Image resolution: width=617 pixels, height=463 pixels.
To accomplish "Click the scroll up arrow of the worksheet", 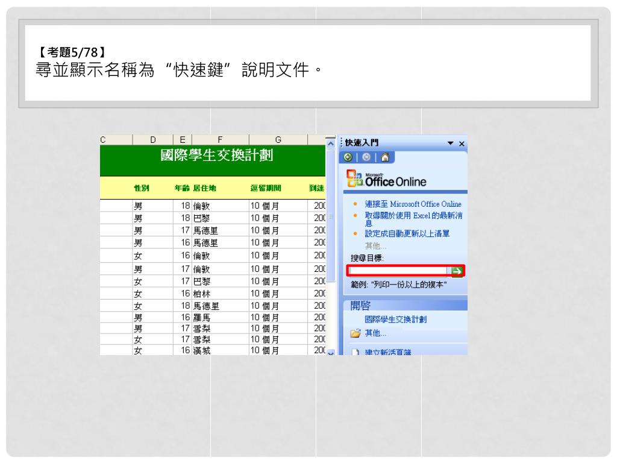I will (x=331, y=143).
